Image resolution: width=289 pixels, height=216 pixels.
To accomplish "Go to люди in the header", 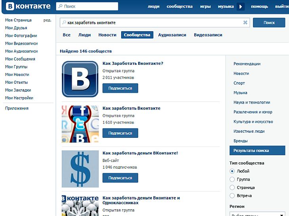I will (154, 6).
